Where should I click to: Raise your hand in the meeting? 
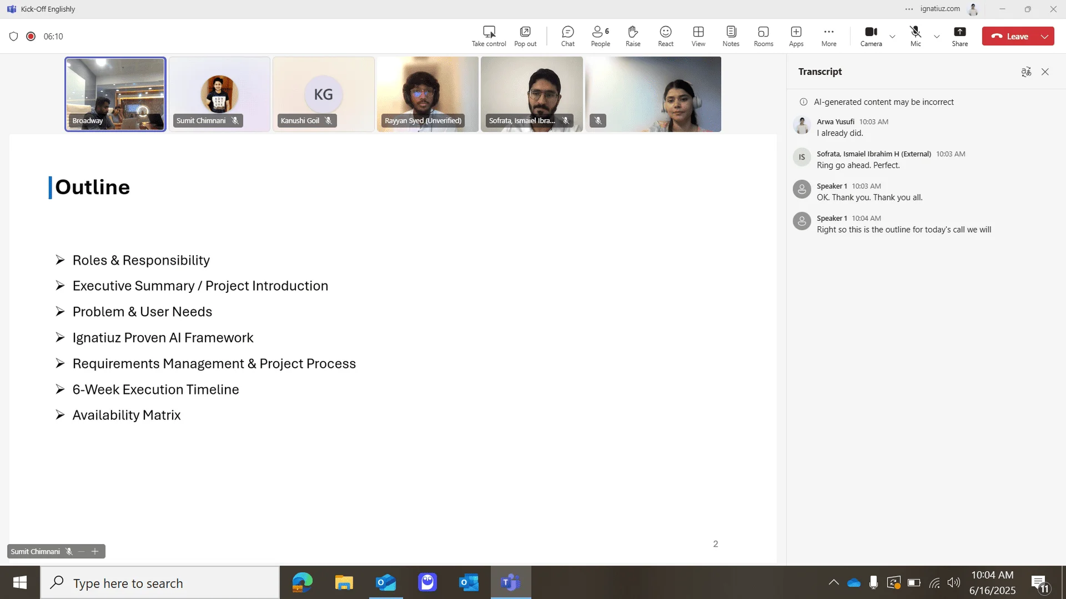tap(633, 36)
